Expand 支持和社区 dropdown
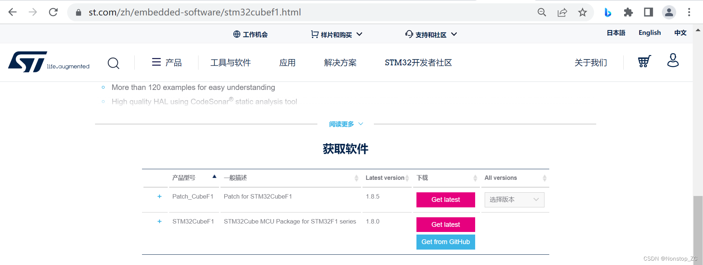The height and width of the screenshot is (265, 703). point(431,34)
